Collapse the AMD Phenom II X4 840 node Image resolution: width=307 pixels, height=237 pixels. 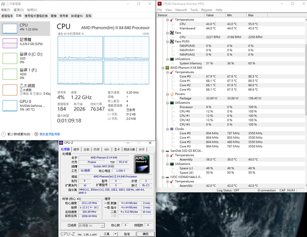pyautogui.click(x=163, y=68)
